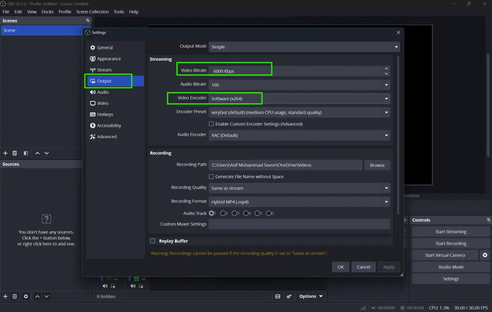Select the Output settings category
Image resolution: width=492 pixels, height=312 pixels.
click(115, 81)
